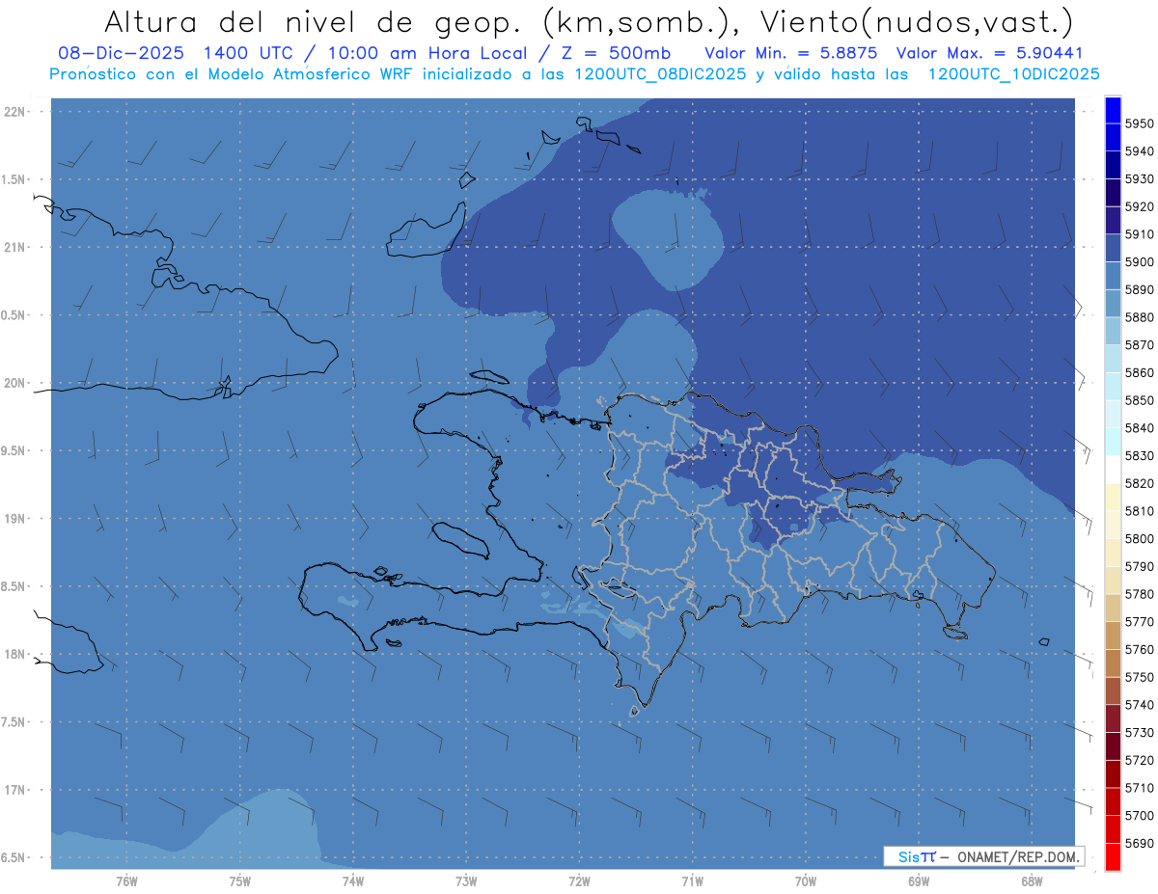
Task: Click the 17N latitude axis label
Action: pyautogui.click(x=15, y=789)
